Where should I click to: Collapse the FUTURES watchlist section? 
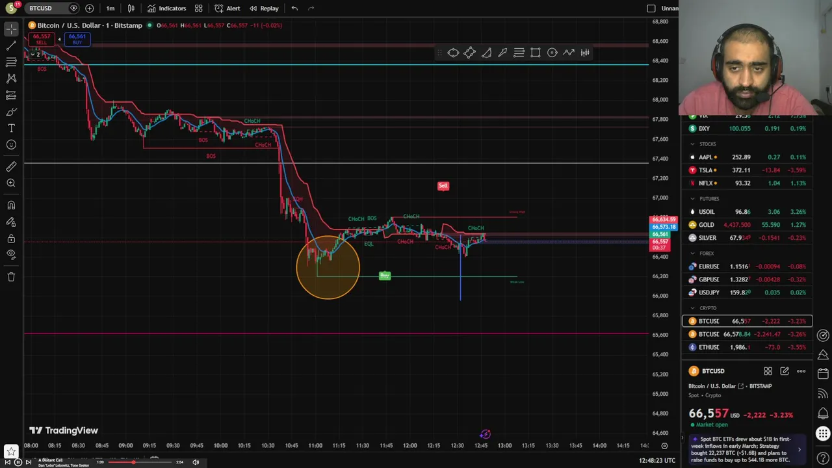pos(692,198)
